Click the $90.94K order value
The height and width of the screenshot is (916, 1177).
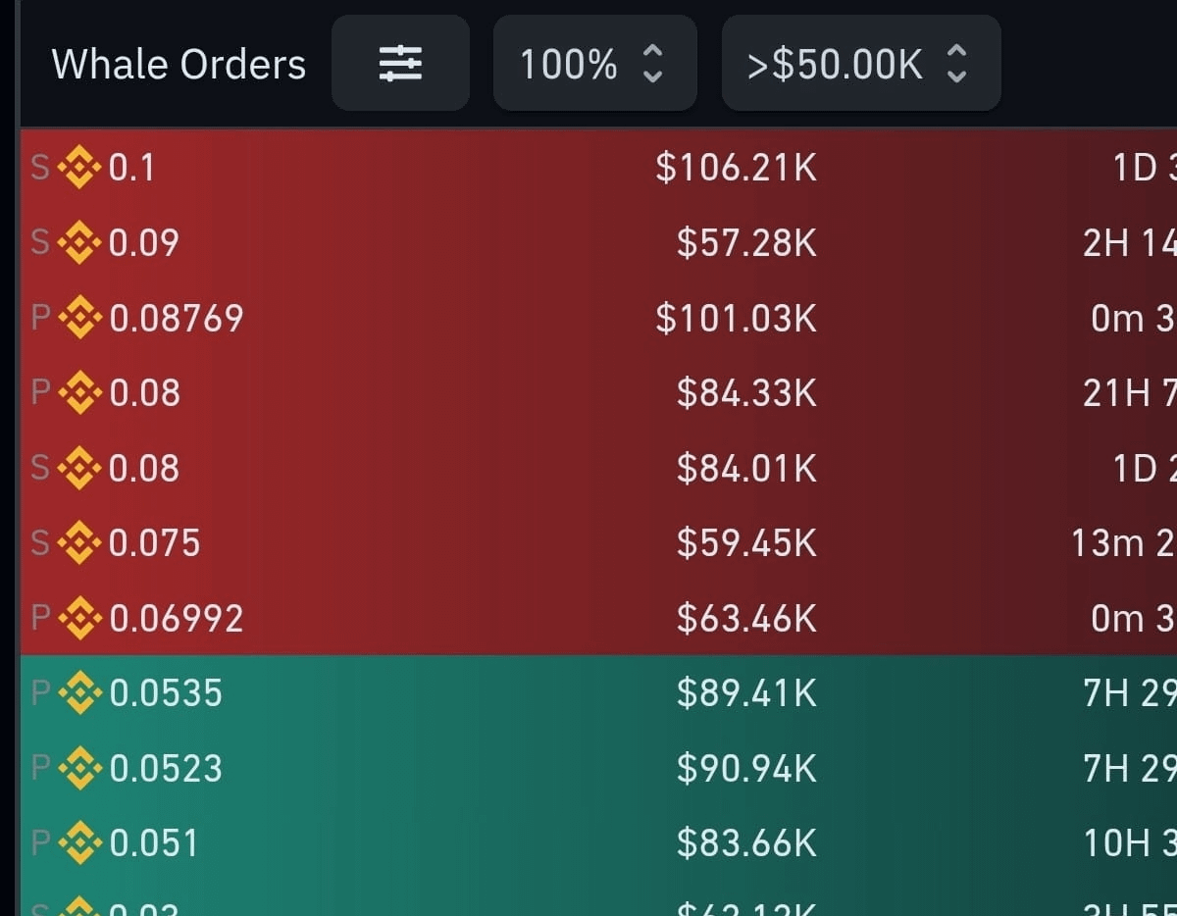click(746, 769)
